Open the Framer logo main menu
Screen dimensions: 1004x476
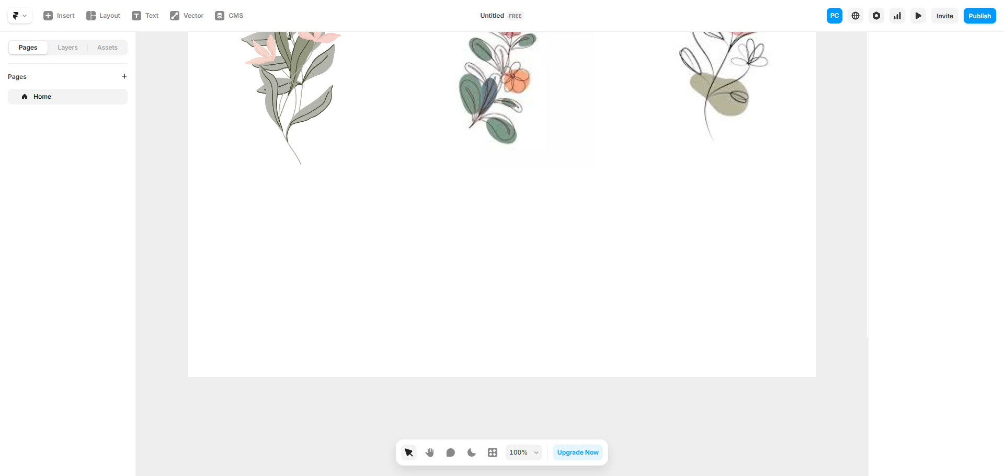pos(20,16)
